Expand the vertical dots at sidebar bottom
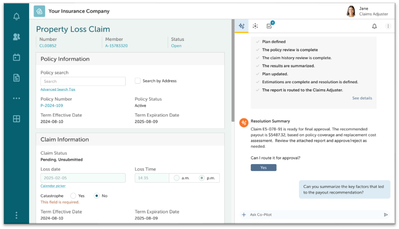This screenshot has height=229, width=399. click(x=16, y=215)
